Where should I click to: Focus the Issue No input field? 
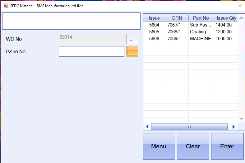coord(91,52)
